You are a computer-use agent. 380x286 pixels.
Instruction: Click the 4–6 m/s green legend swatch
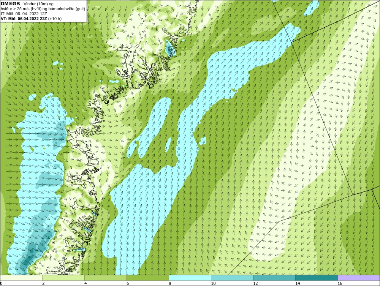106,278
